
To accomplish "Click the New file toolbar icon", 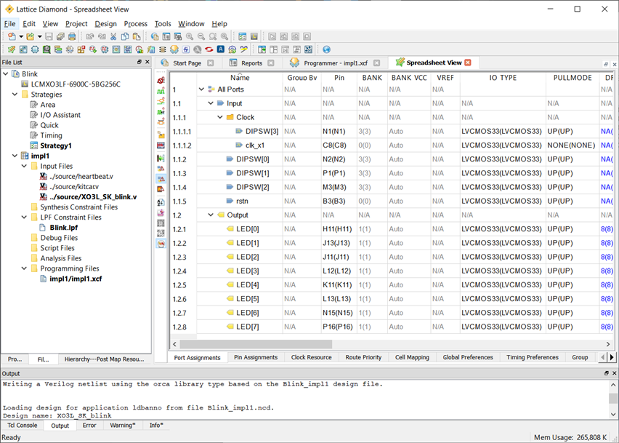I will click(12, 37).
